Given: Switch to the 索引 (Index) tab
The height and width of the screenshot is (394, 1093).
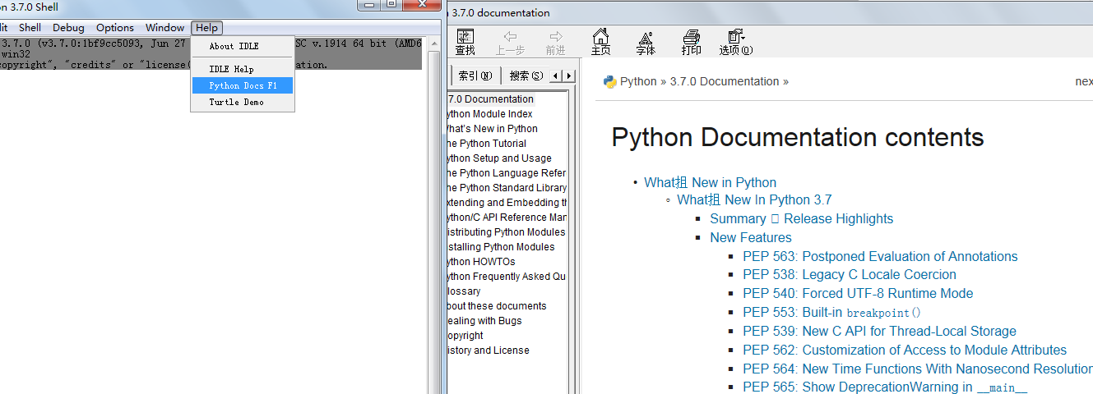Looking at the screenshot, I should 475,76.
